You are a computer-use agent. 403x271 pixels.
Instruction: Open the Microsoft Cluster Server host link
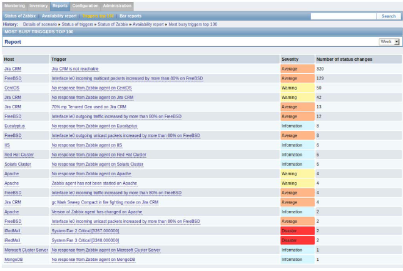point(26,250)
